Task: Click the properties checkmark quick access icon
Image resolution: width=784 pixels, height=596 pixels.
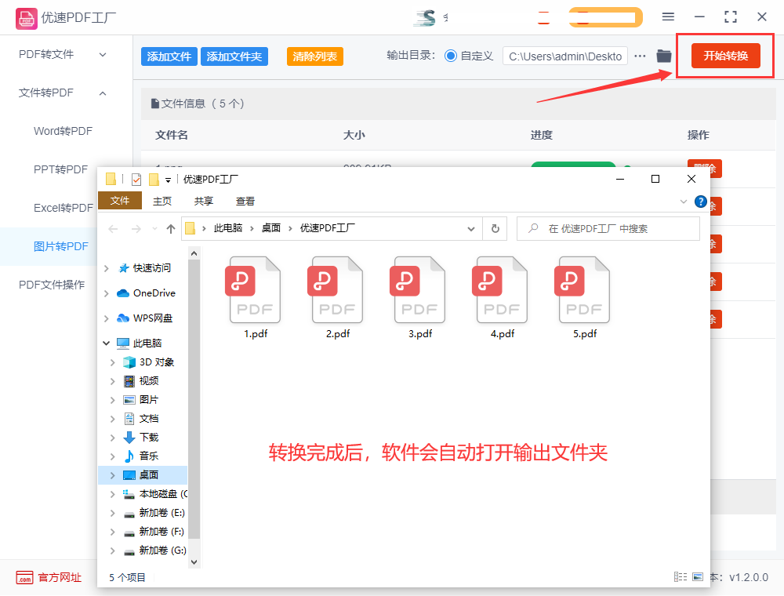Action: (x=136, y=179)
